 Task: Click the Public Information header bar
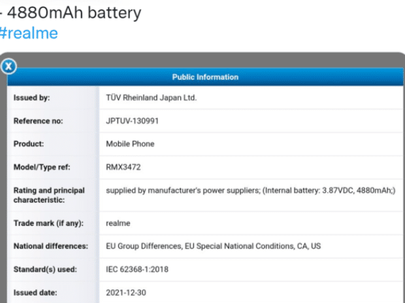tap(205, 77)
